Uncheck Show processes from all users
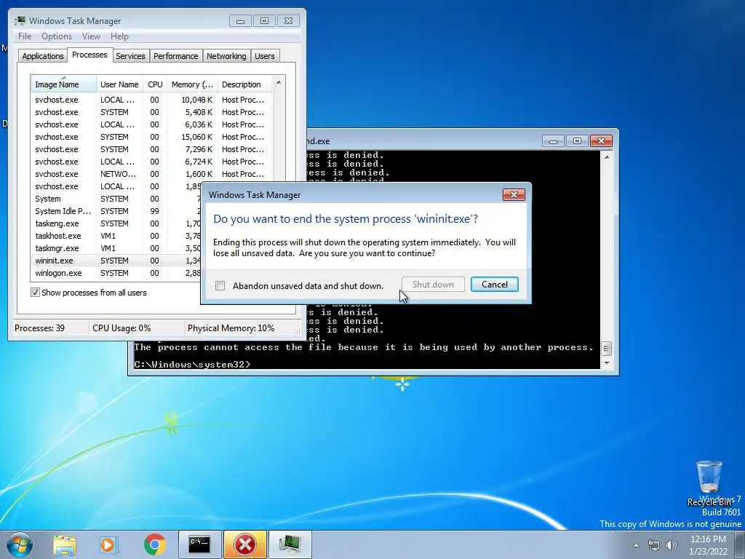 click(35, 293)
